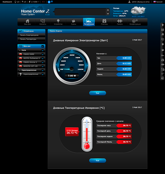
Task: Click sidebar scenes clapperboard icon
Action: click(x=163, y=50)
